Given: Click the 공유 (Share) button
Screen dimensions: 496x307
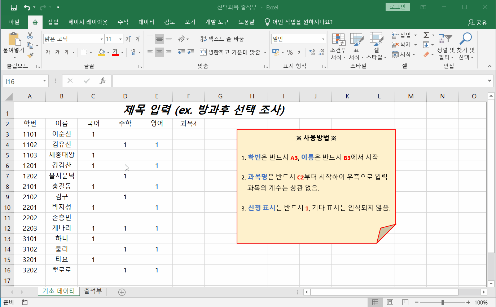Looking at the screenshot, I should click(477, 22).
